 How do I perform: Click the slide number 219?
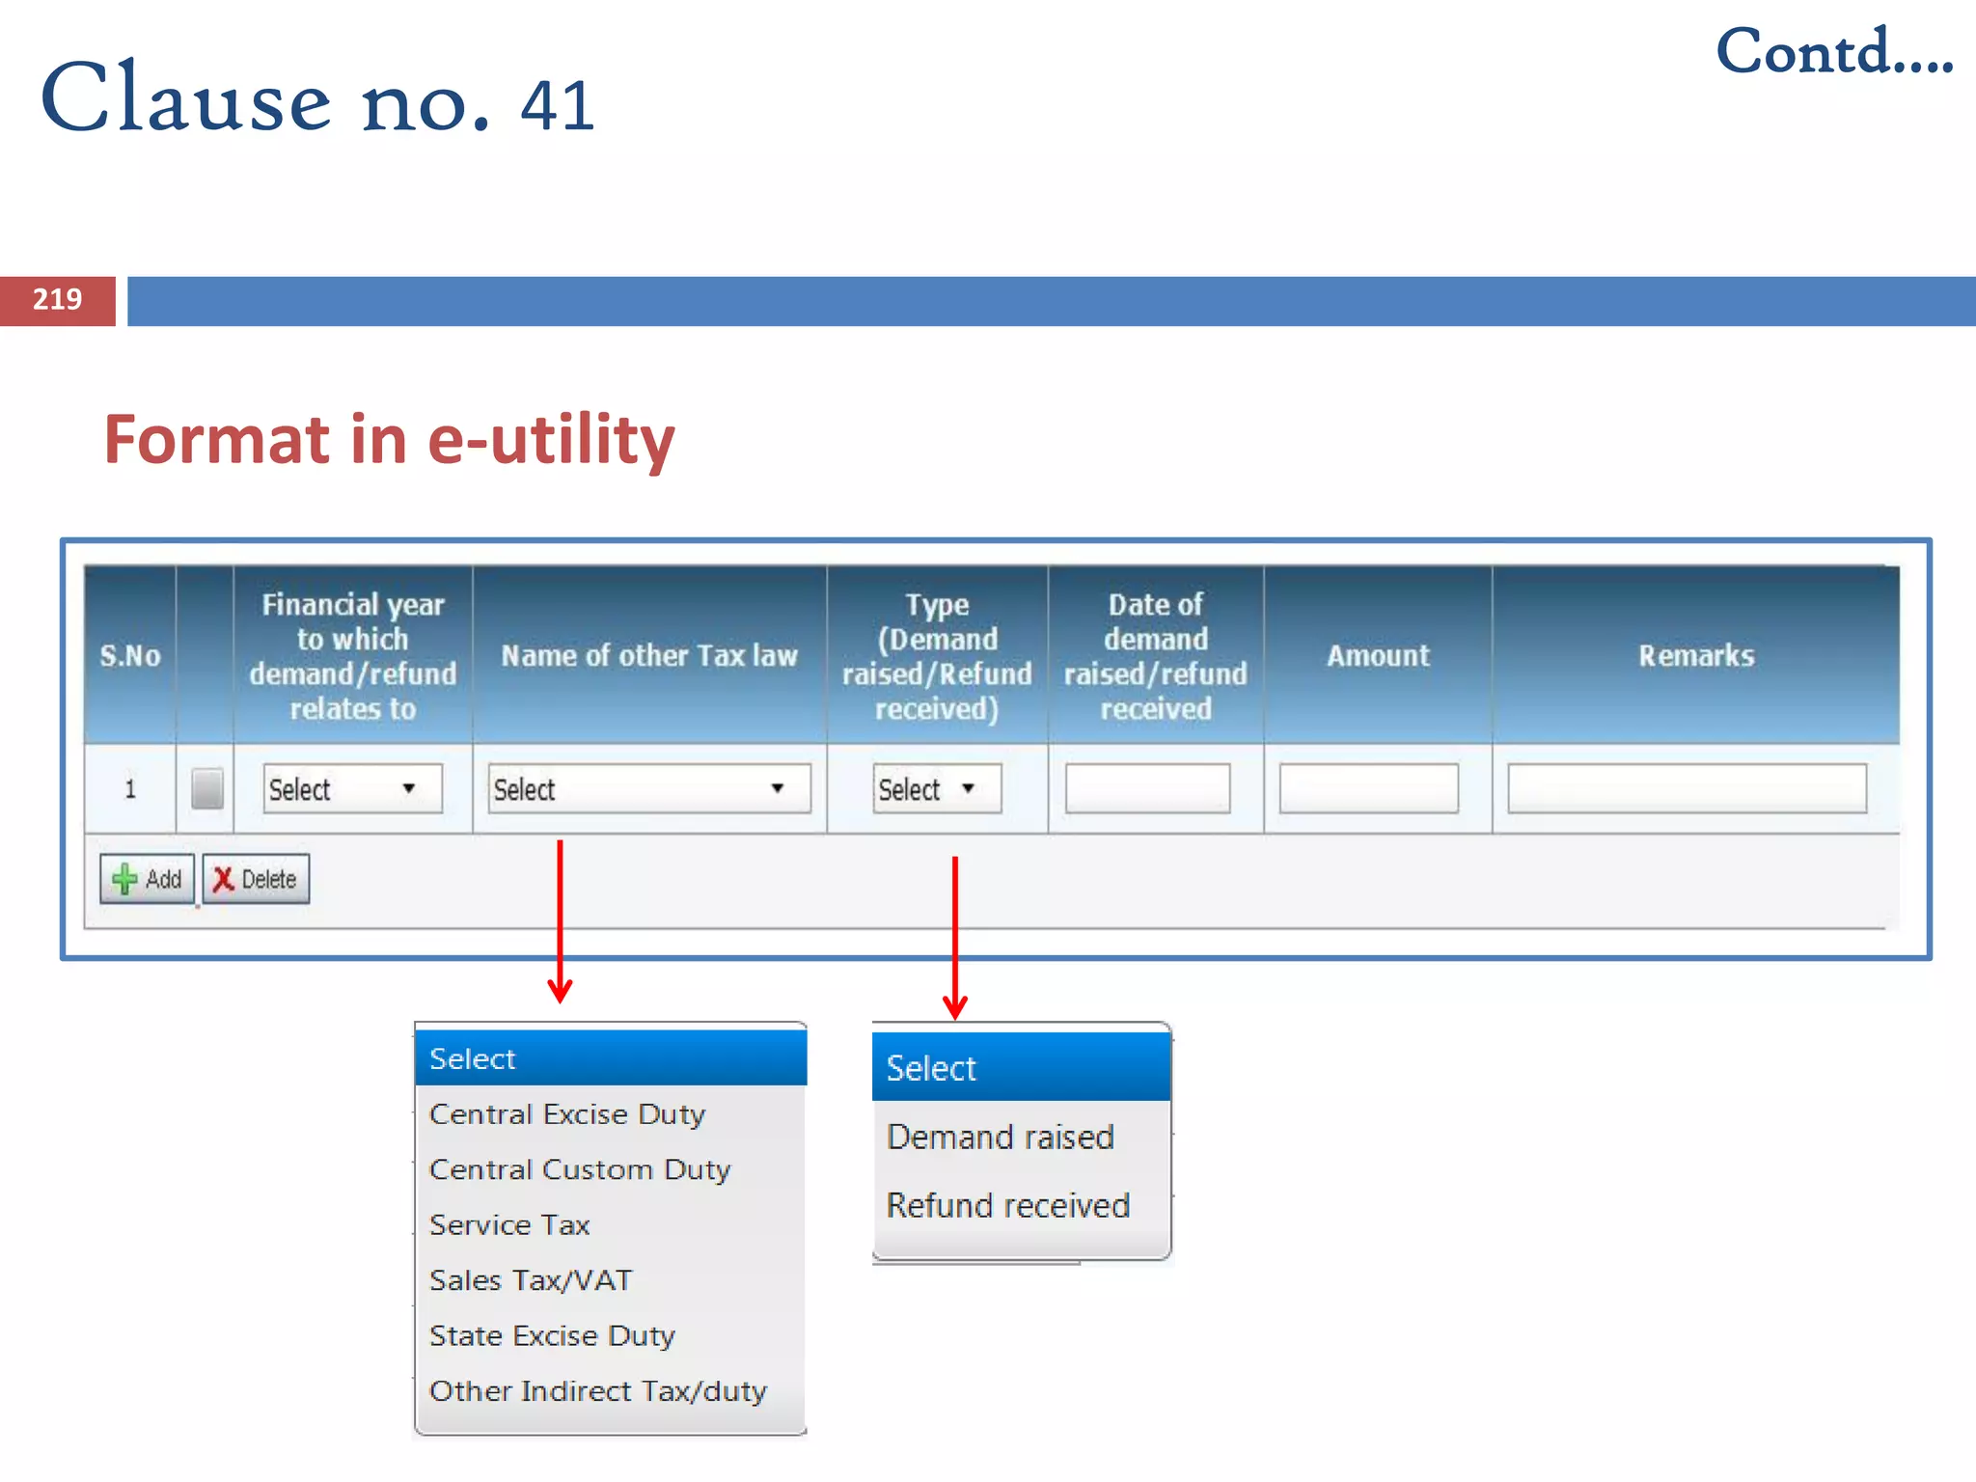(58, 300)
